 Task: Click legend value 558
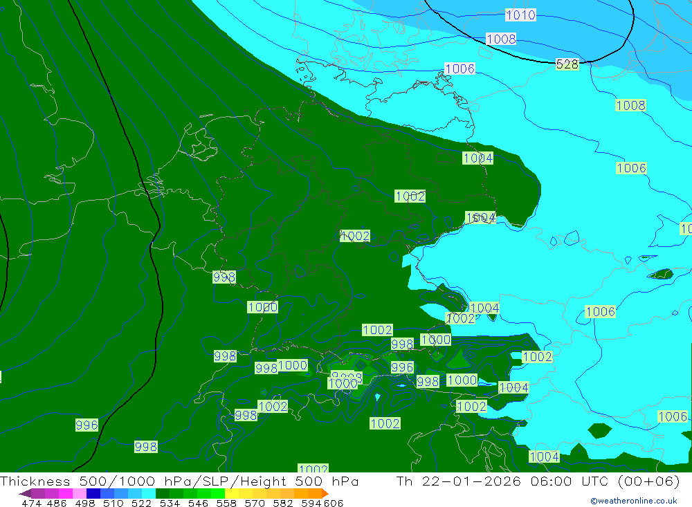[x=226, y=503]
